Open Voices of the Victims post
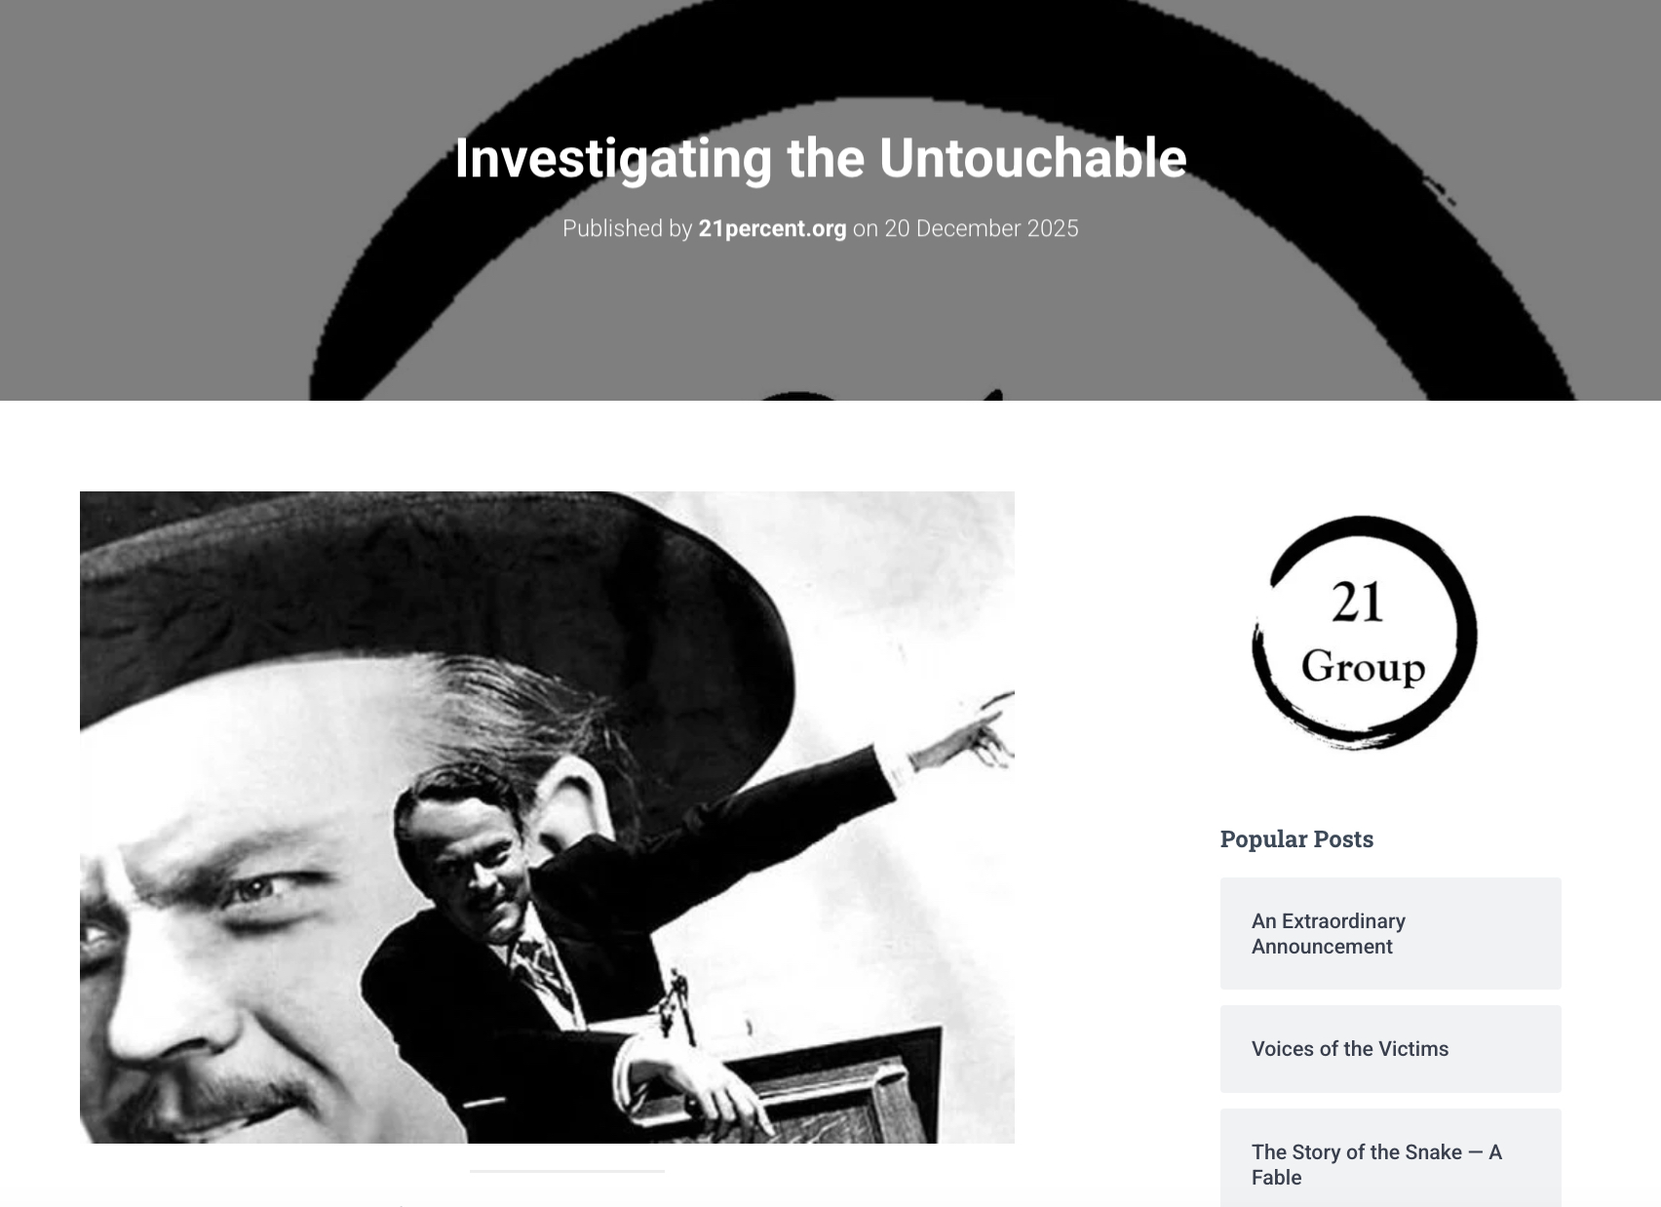Viewport: 1661px width, 1207px height. tap(1390, 1049)
